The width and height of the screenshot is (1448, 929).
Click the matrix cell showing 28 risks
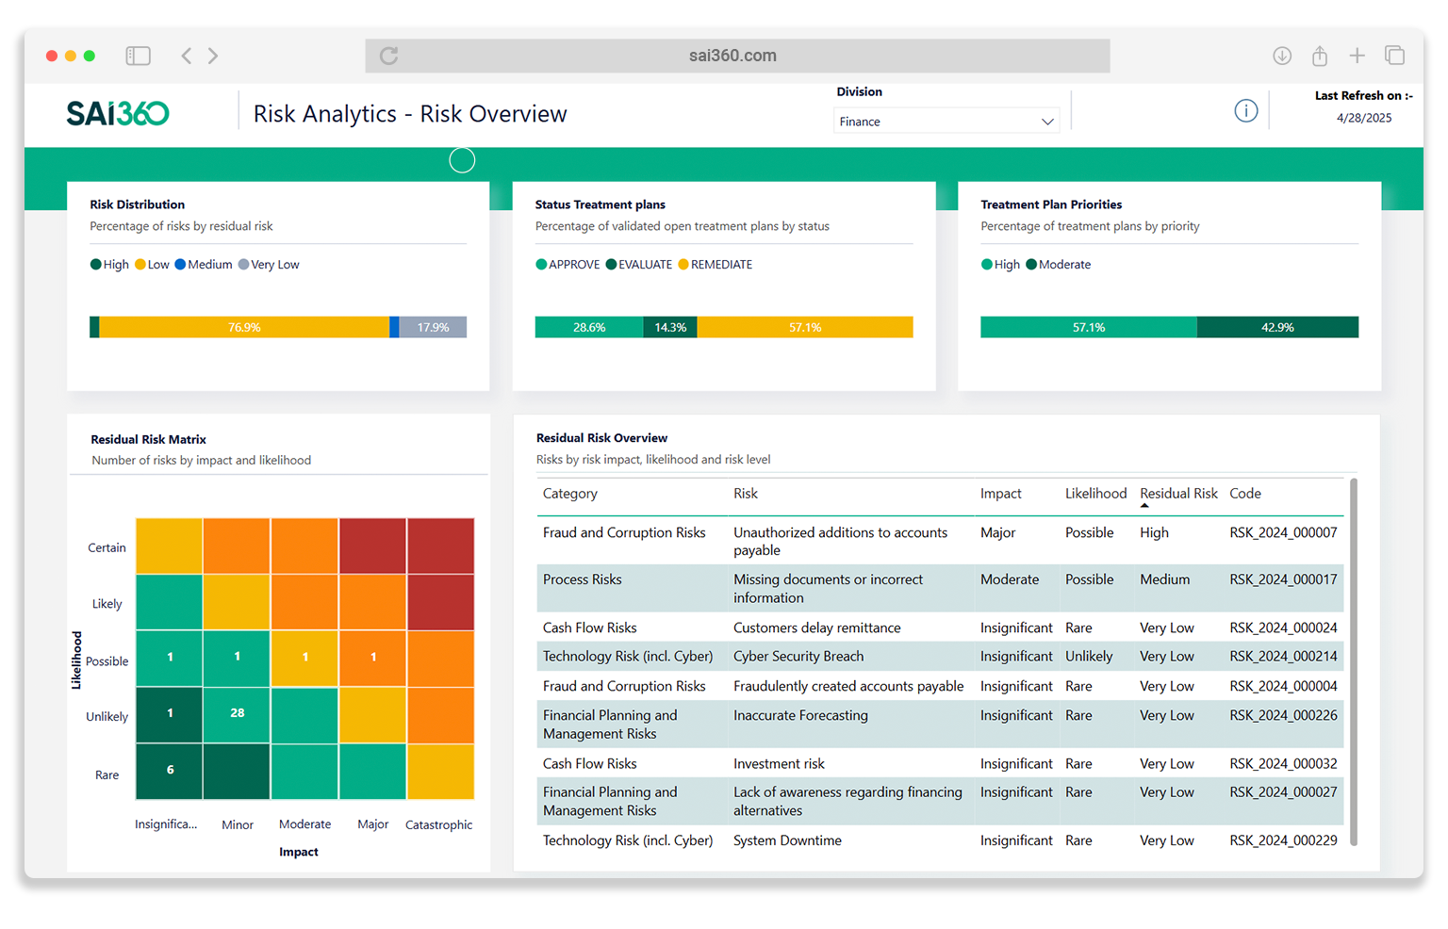236,714
